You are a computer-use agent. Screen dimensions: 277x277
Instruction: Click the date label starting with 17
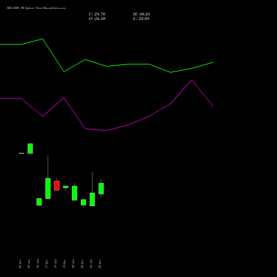(47, 264)
